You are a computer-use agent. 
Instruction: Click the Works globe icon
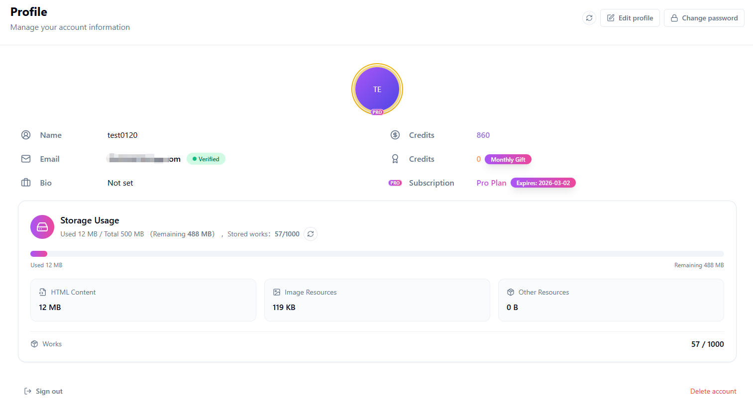tap(34, 344)
